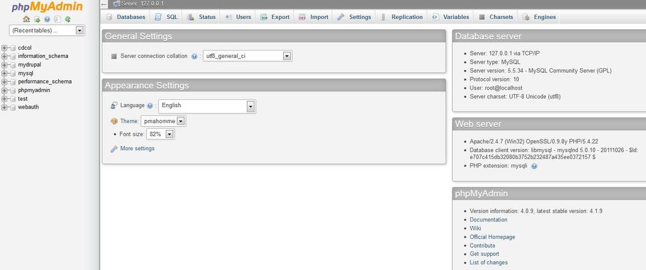
Task: Expand the webauth database tree
Action: coord(4,107)
